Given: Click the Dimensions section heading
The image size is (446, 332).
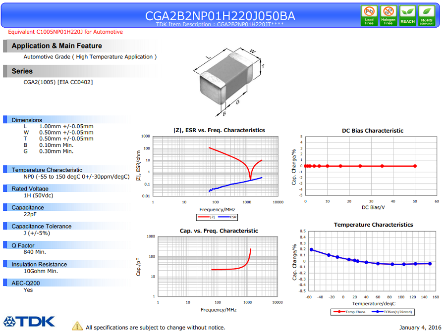Looking at the screenshot, I should point(27,120).
